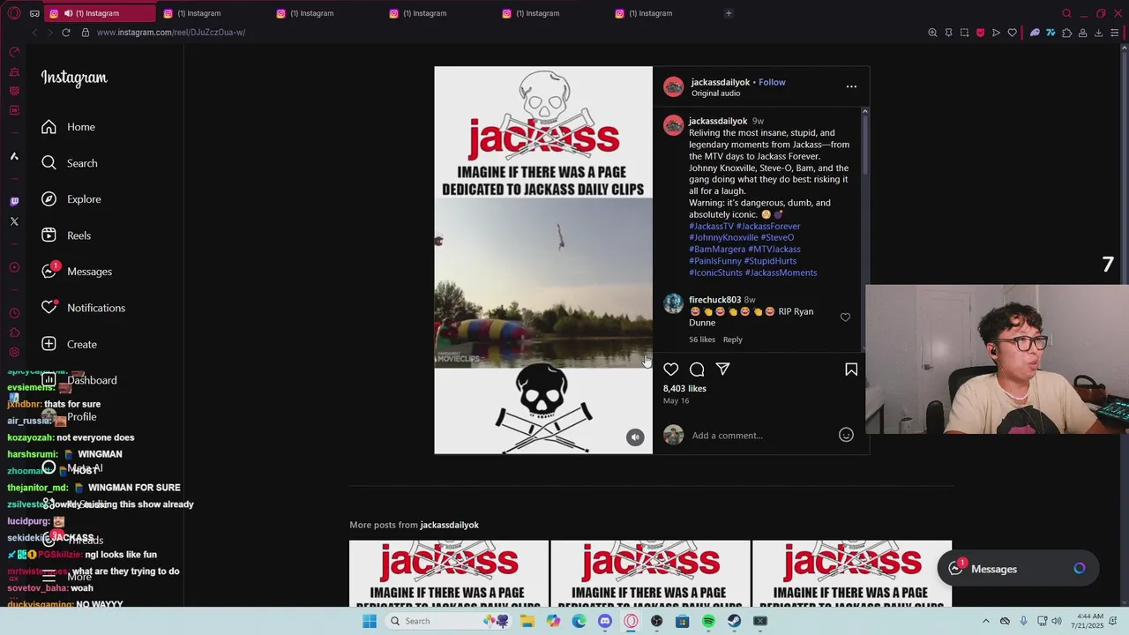
Task: Follow jackassdailyok
Action: [x=772, y=82]
